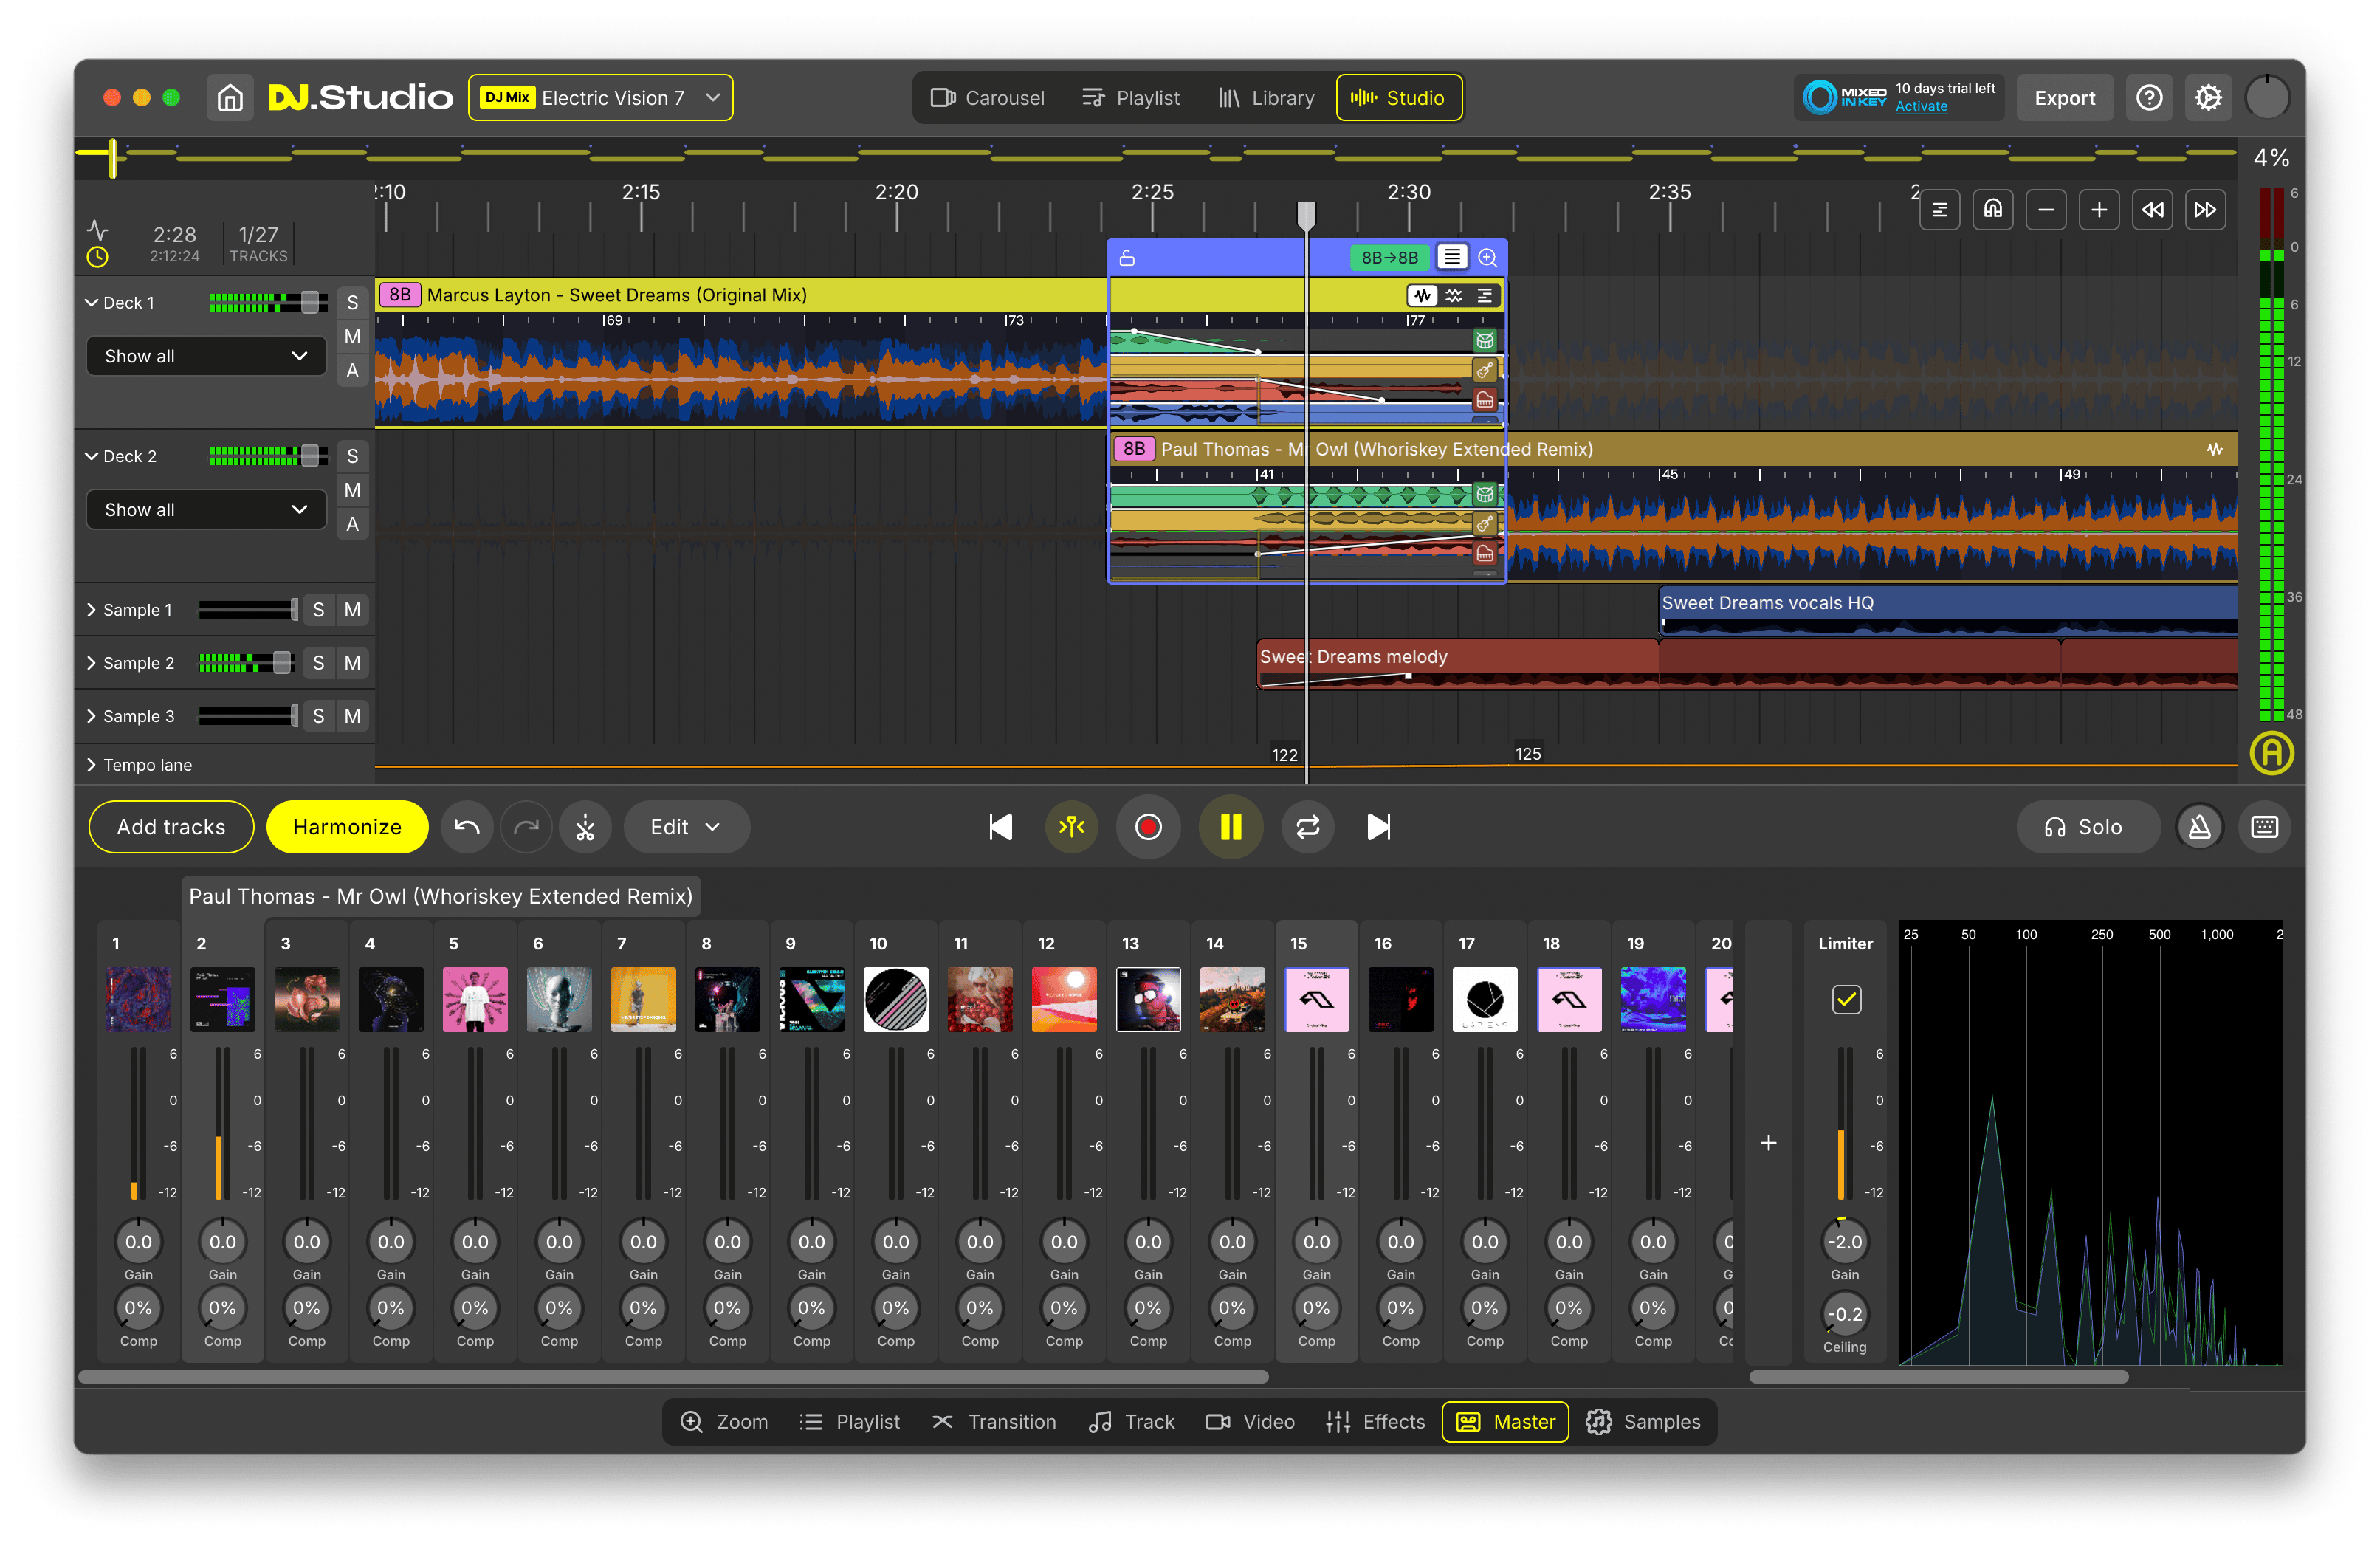2380x1543 pixels.
Task: Switch to Library view
Action: [x=1265, y=98]
